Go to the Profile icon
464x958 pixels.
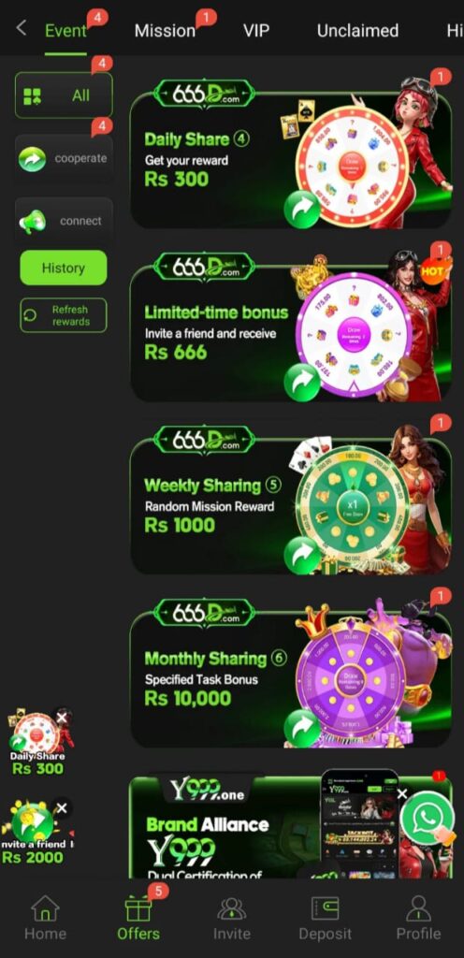pos(418,918)
